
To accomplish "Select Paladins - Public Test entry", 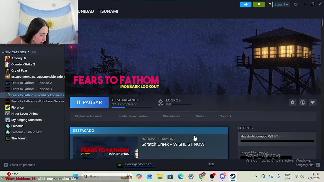I will pyautogui.click(x=26, y=132).
